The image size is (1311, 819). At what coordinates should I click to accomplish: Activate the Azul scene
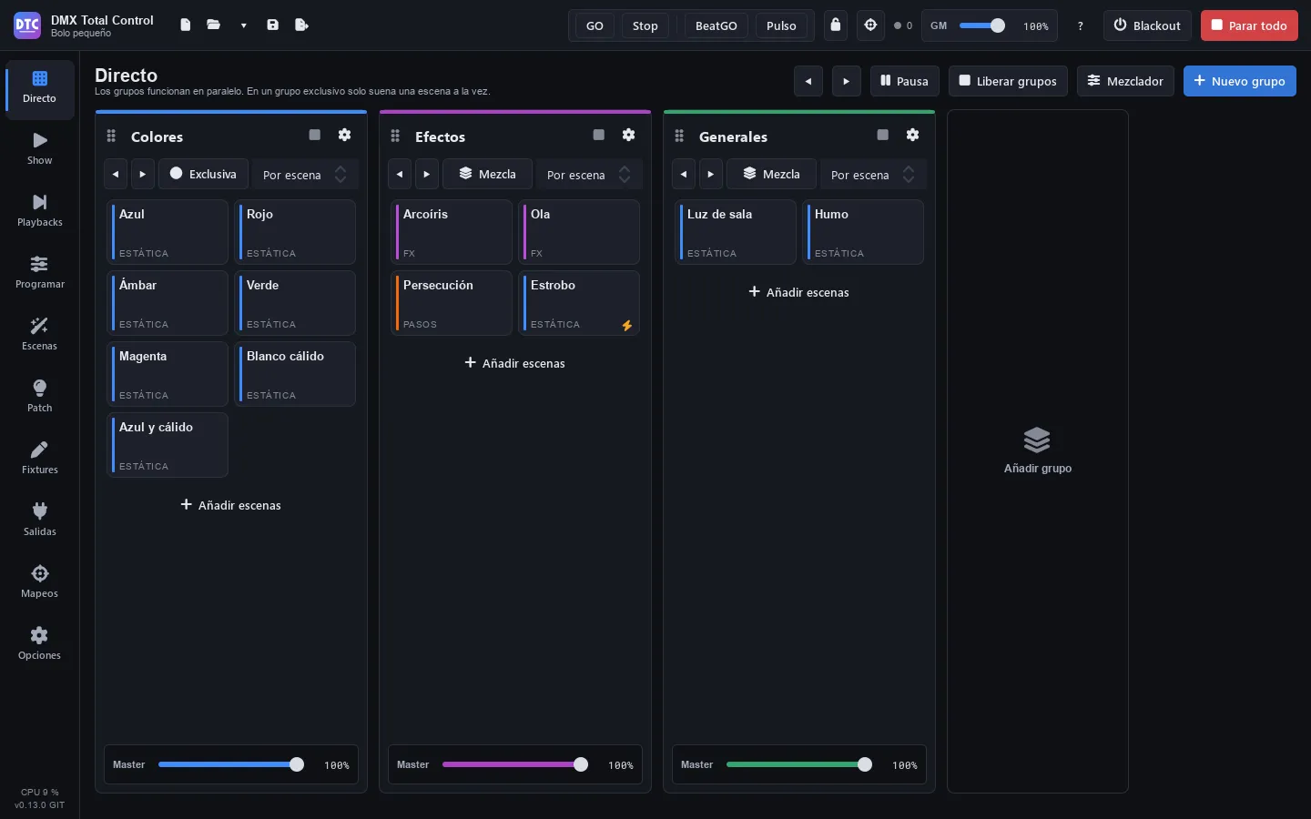point(168,232)
